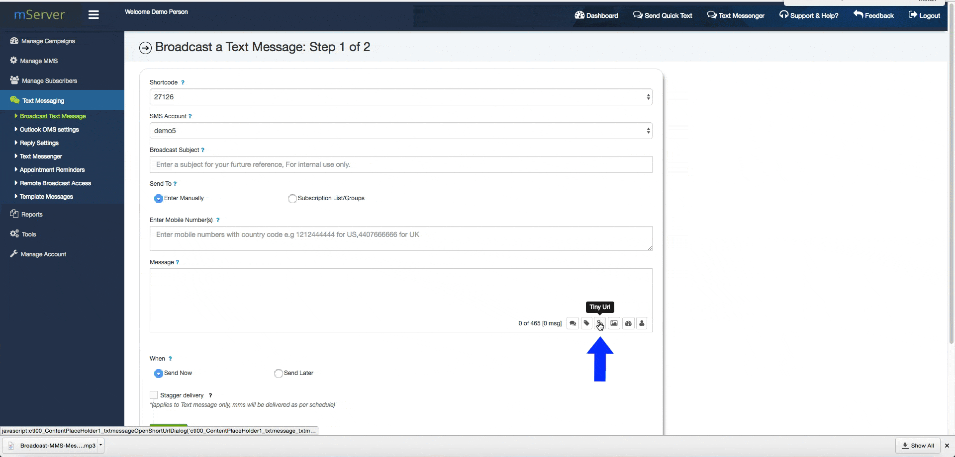
Task: Click the Logout link
Action: (x=924, y=15)
